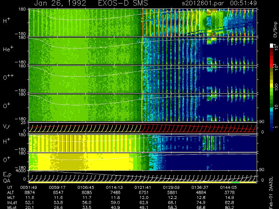Select the UT value '0114:13'
The image size is (279, 209).
pos(114,187)
